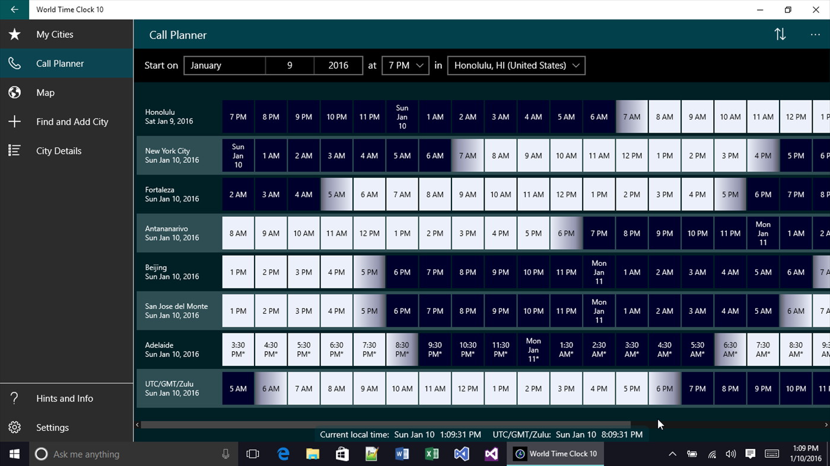Expand the Honolulu, HI city dropdown
The image size is (830, 466).
coord(516,65)
